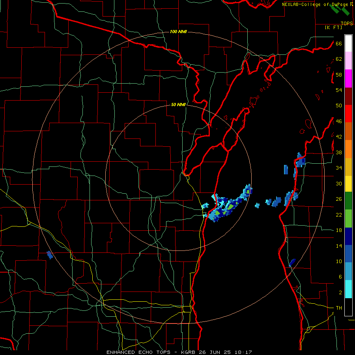Viewport: 355px width, 355px height.
Task: Click the 42 legend value
Action: [339, 137]
